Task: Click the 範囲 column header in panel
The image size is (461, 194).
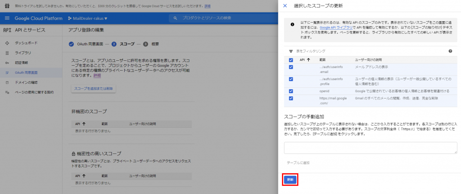Action: click(322, 60)
